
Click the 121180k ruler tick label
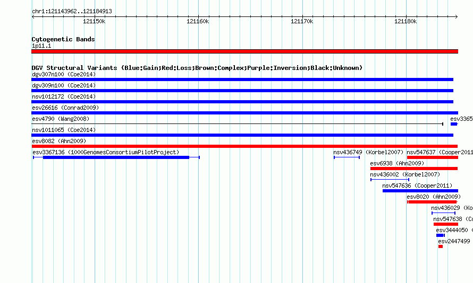click(406, 21)
